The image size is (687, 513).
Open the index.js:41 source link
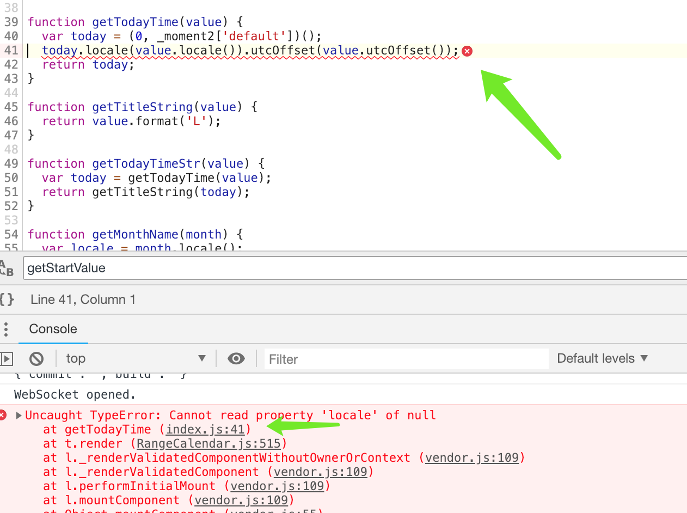(x=206, y=429)
